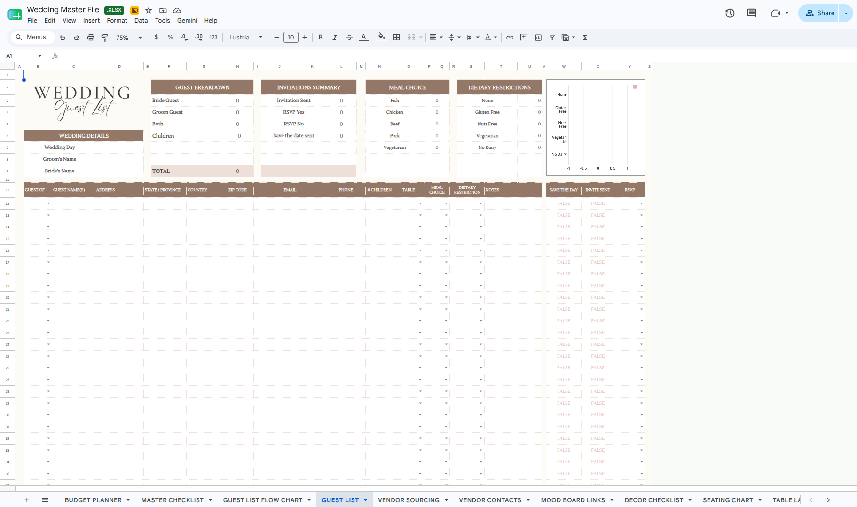This screenshot has width=857, height=507.
Task: Open the name box dropdown arrow
Action: 40,56
